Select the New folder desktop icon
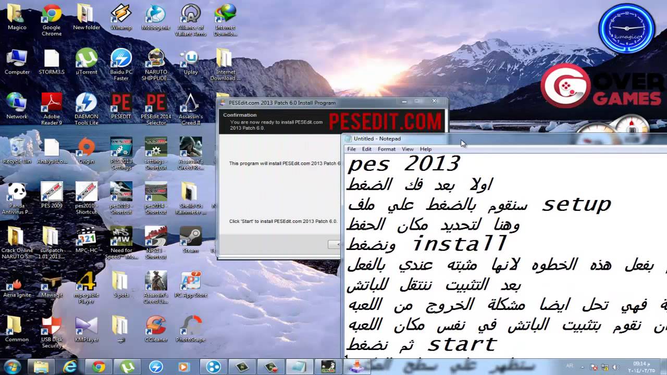Screen dimensions: 667x375 [87, 17]
